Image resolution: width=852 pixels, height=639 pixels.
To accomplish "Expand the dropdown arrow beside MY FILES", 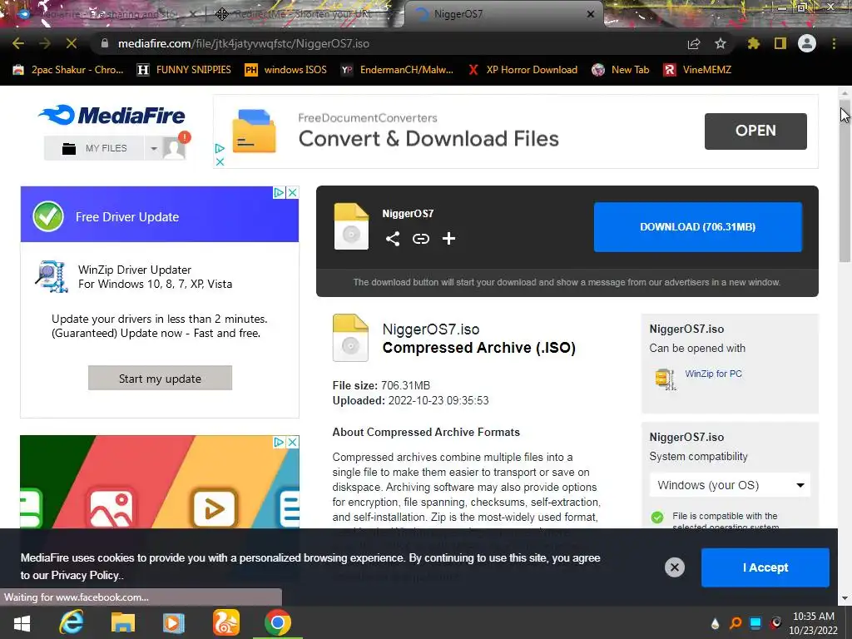I will pos(154,148).
